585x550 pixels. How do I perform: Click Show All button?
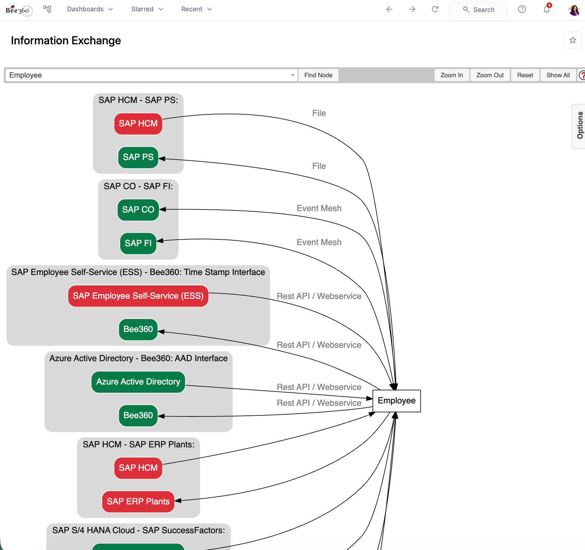click(558, 75)
